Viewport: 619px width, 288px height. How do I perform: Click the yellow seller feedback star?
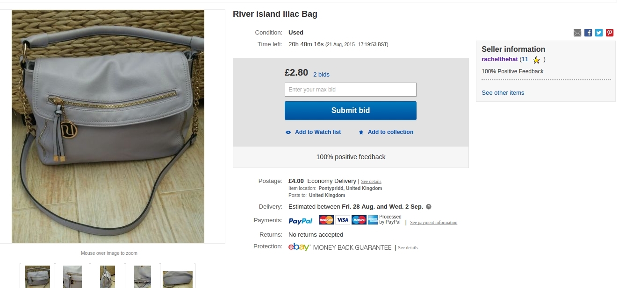click(536, 60)
